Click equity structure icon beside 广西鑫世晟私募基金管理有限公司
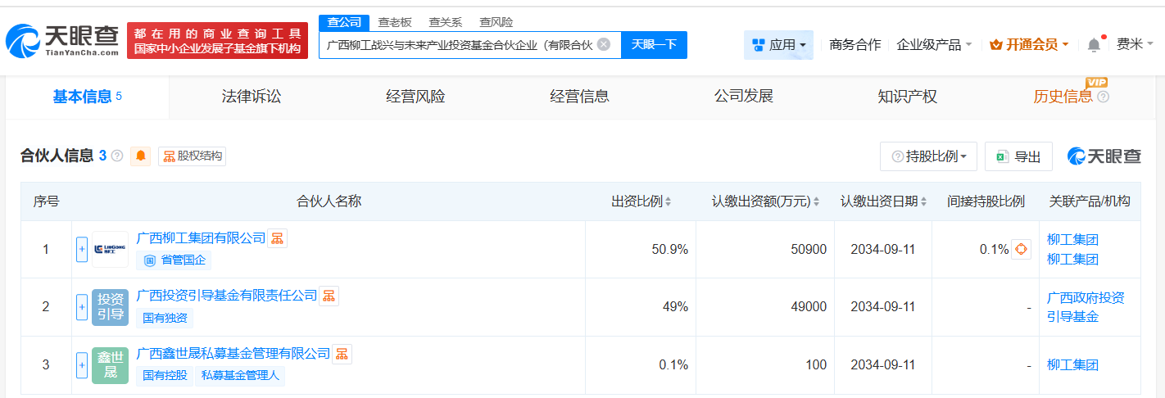The image size is (1165, 398). [342, 354]
